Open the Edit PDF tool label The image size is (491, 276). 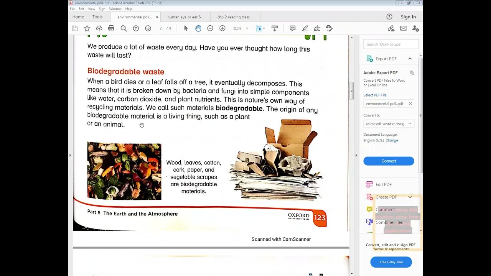click(x=383, y=184)
